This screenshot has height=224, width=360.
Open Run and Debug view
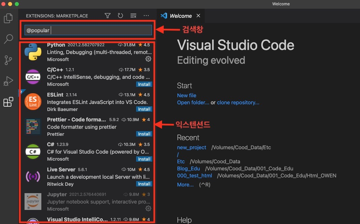point(8,81)
